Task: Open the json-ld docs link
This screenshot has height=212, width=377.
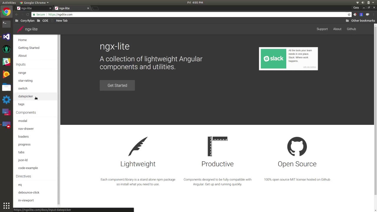Action: (23, 160)
